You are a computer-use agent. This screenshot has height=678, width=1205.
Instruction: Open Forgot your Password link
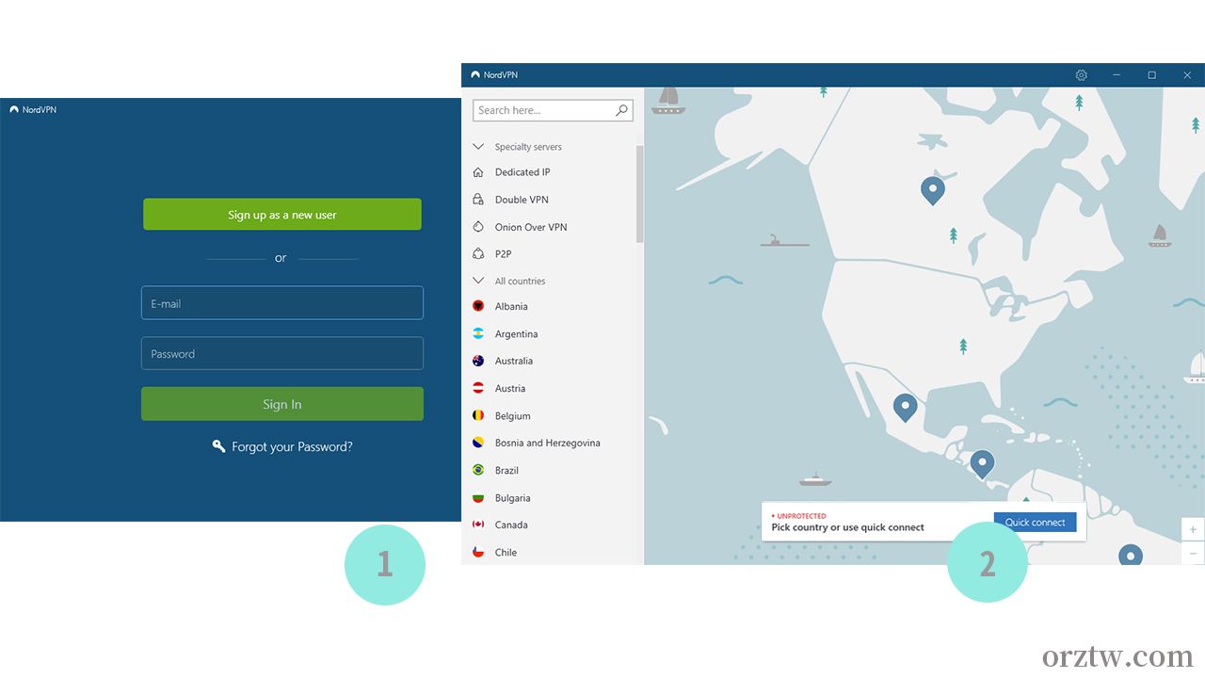pos(292,446)
